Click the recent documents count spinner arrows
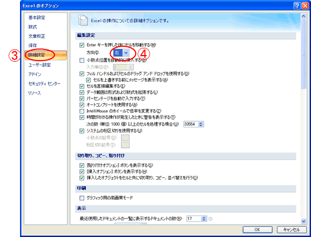 (204, 219)
